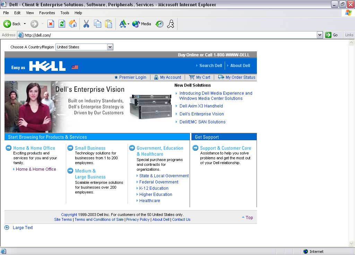The width and height of the screenshot is (355, 255).
Task: Open the Favorites menu
Action: pyautogui.click(x=47, y=13)
